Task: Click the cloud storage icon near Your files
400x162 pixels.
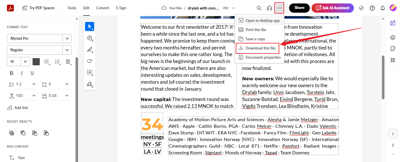Action: pyautogui.click(x=164, y=8)
